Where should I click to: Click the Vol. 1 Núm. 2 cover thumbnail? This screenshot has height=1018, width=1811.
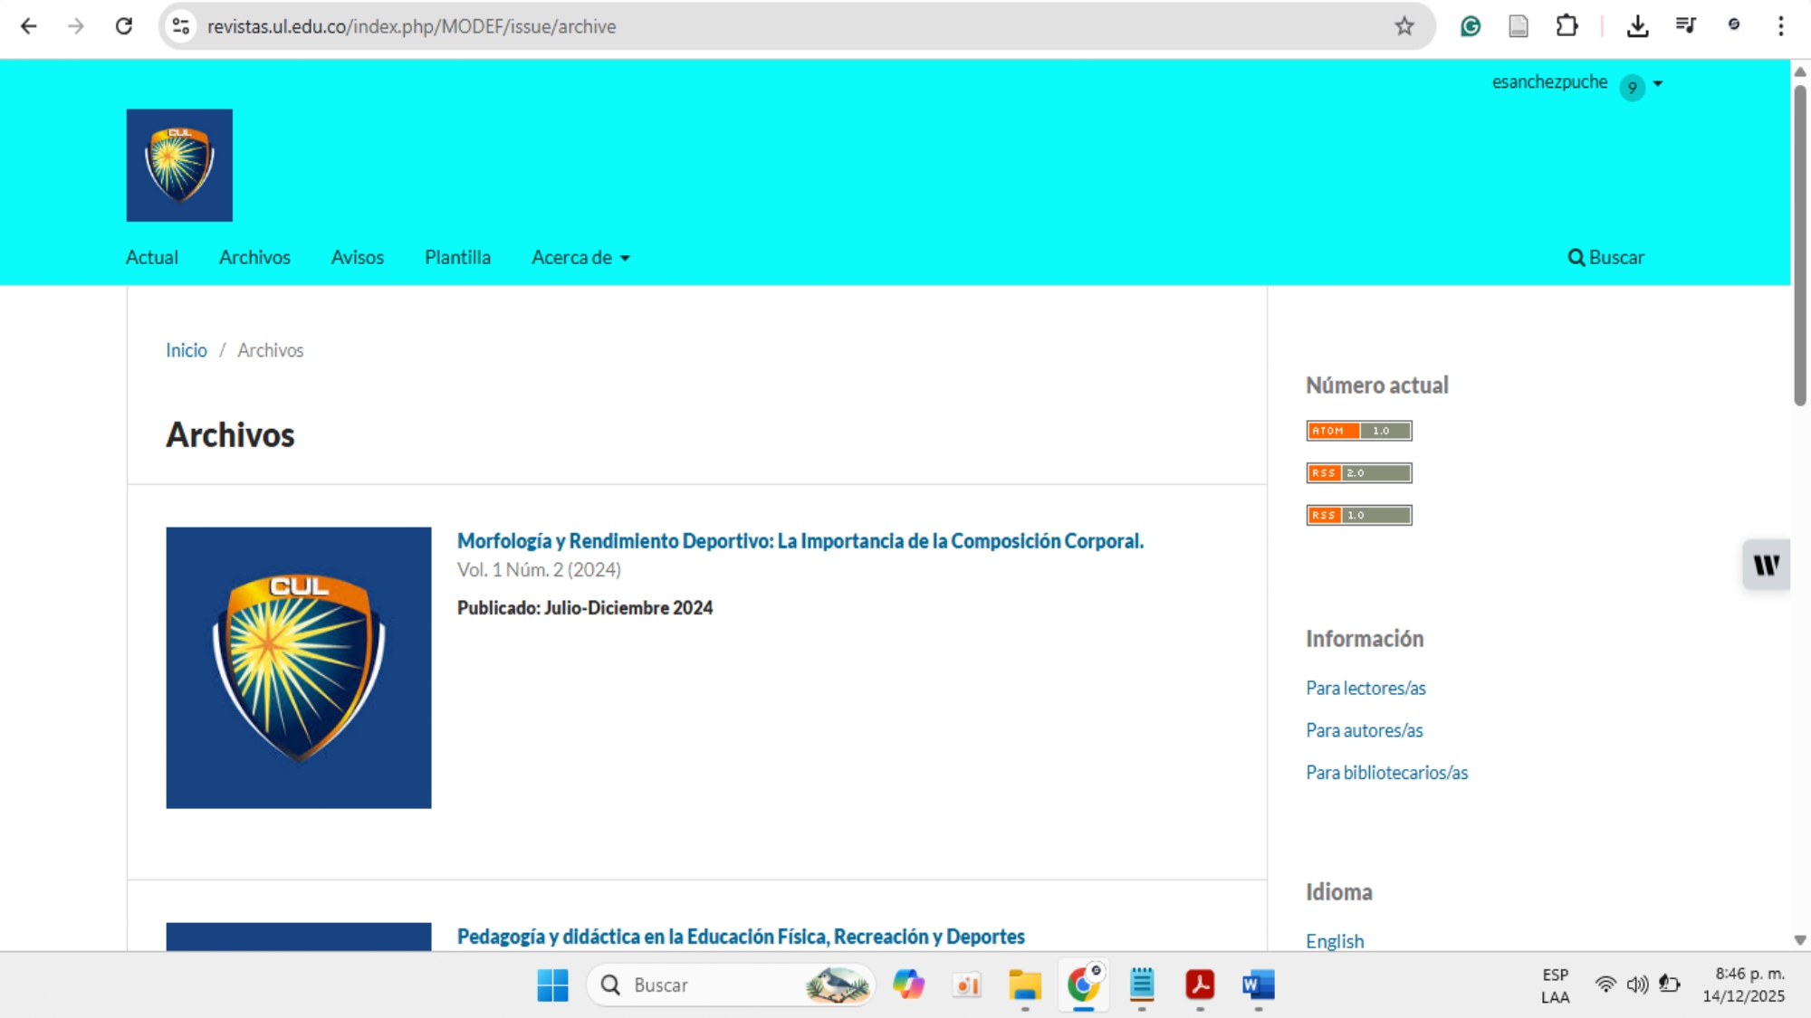point(299,668)
